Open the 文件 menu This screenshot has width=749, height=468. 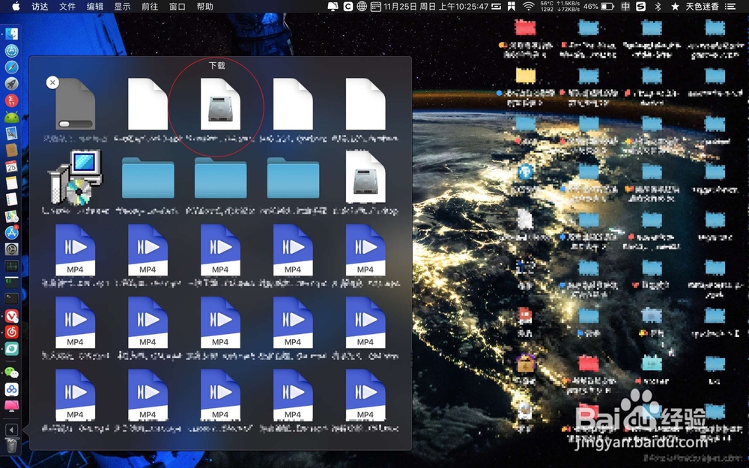67,6
